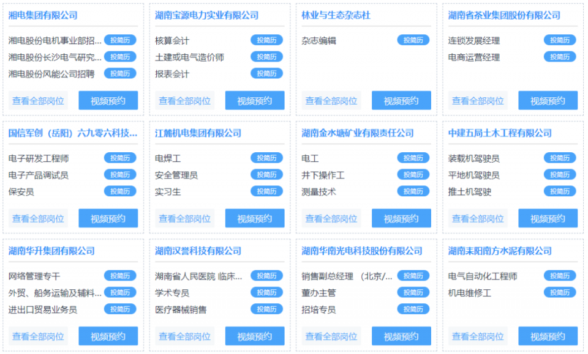Open job 湘电股份电机事业部招...
Image resolution: width=588 pixels, height=354 pixels.
[x=55, y=40]
